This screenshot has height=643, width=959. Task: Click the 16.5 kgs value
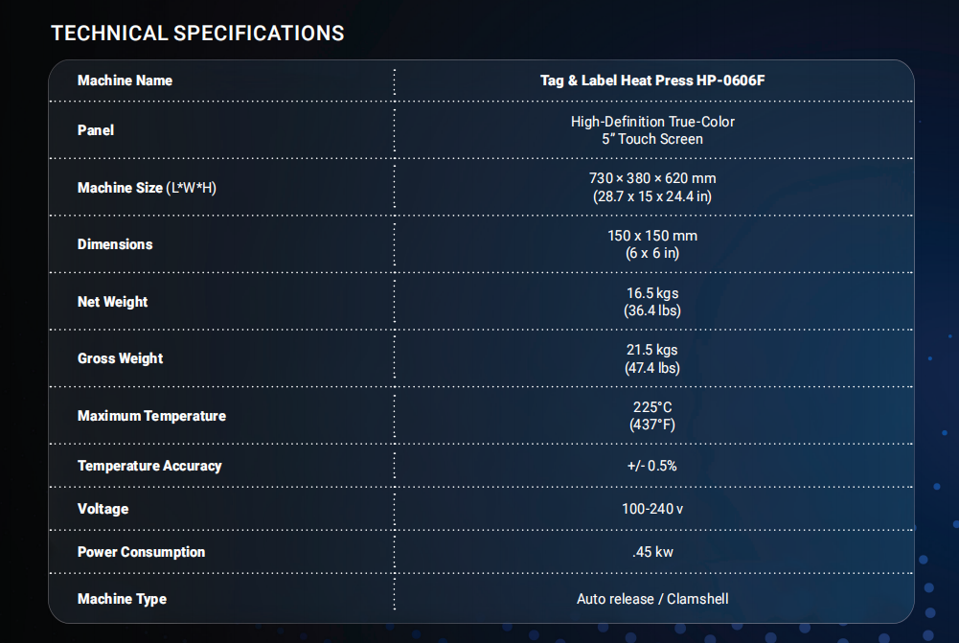(x=652, y=293)
